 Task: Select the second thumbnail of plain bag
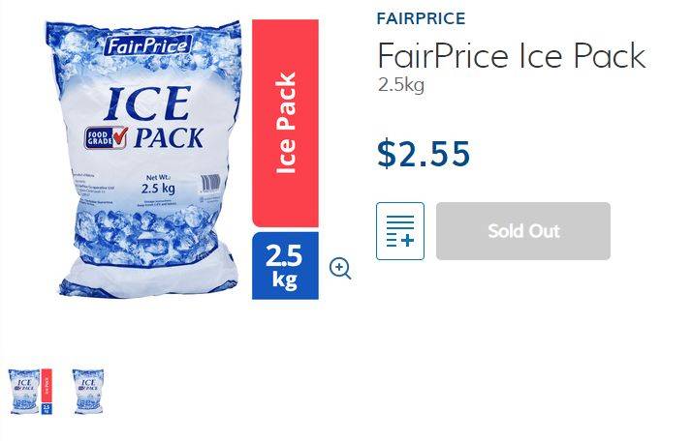[x=88, y=392]
